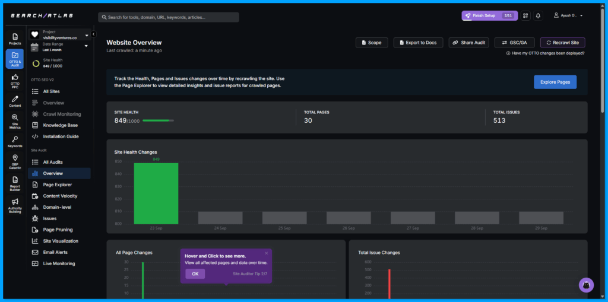This screenshot has width=608, height=302.
Task: Open Email Alerts
Action: [x=55, y=252]
